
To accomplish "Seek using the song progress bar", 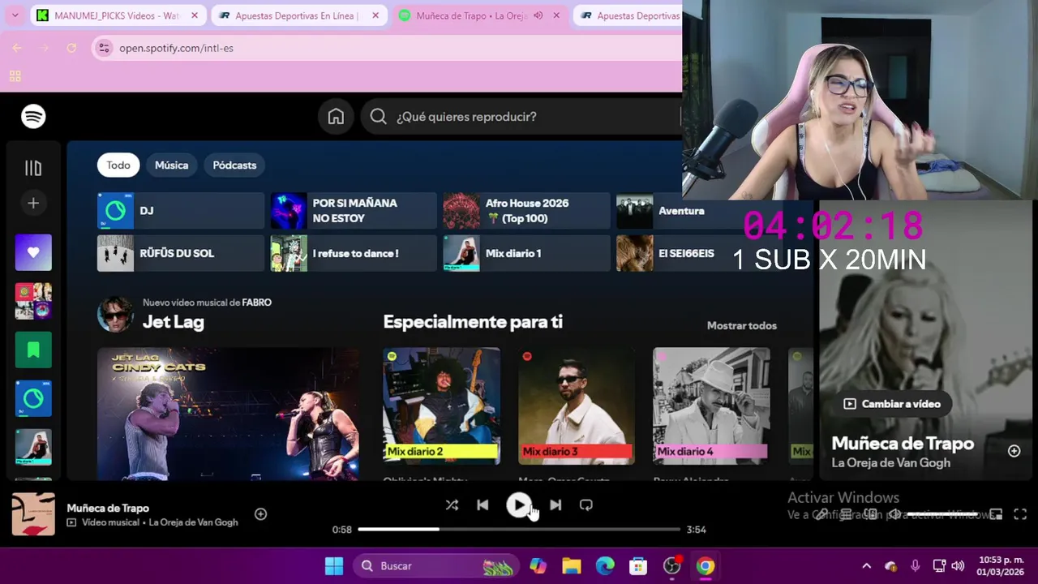I will (519, 530).
